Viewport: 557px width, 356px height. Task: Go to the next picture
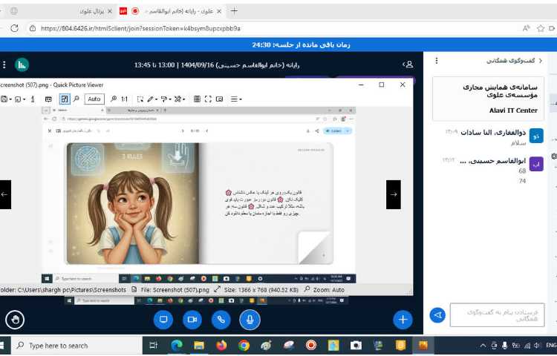(x=393, y=194)
